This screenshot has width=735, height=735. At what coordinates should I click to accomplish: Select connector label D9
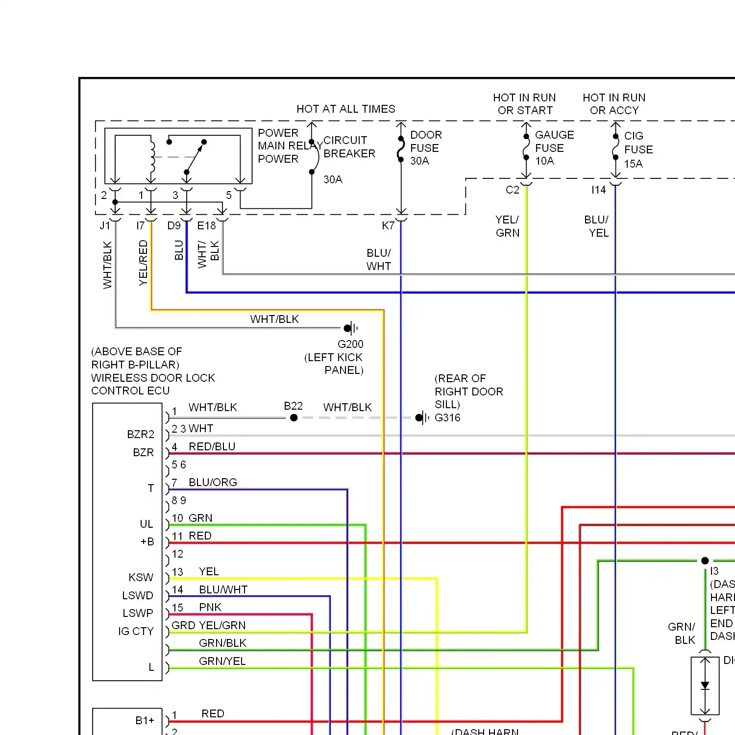(174, 226)
